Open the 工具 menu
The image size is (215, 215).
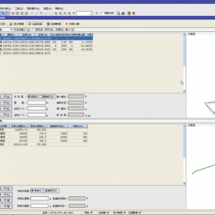coord(19,9)
